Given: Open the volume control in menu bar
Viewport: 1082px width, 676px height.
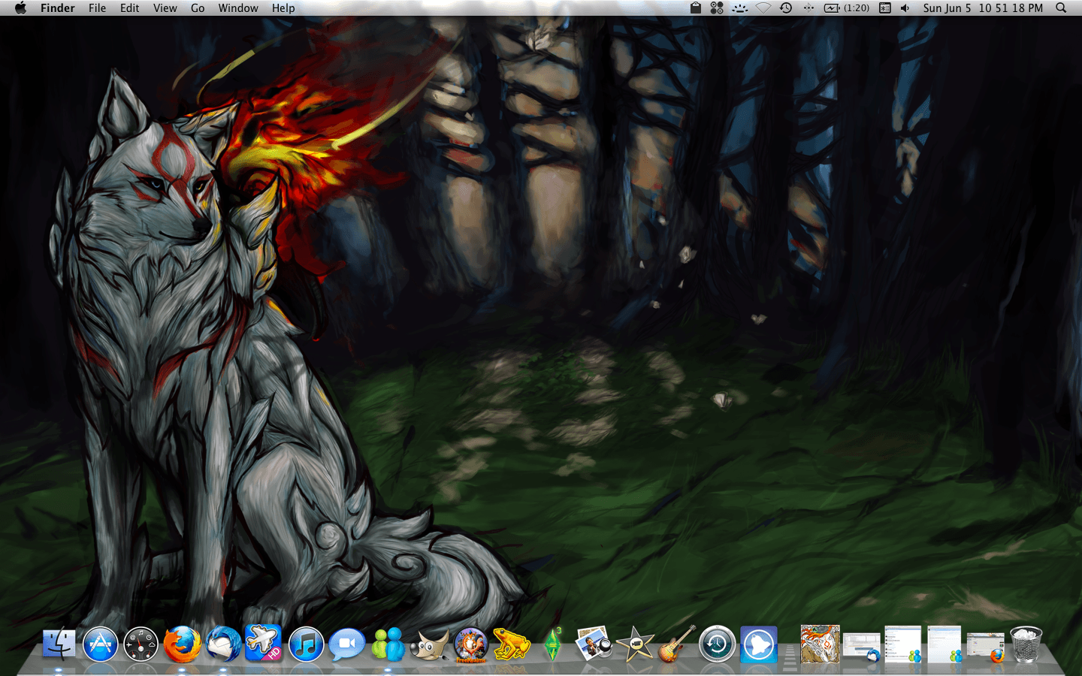Looking at the screenshot, I should coord(905,8).
